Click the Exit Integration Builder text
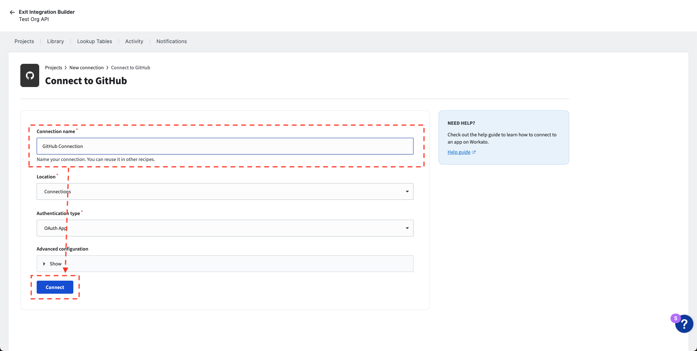Screen dimensions: 697x351 coord(47,12)
